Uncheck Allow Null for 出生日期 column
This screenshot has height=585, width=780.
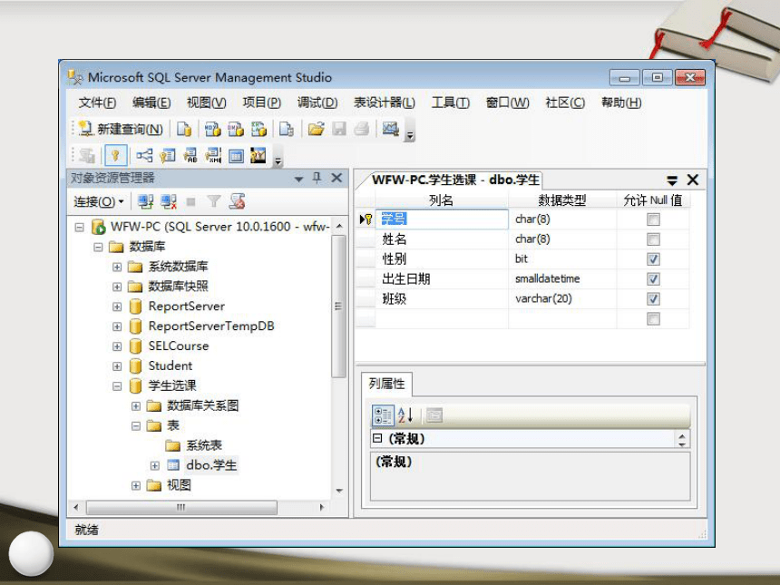click(x=653, y=279)
